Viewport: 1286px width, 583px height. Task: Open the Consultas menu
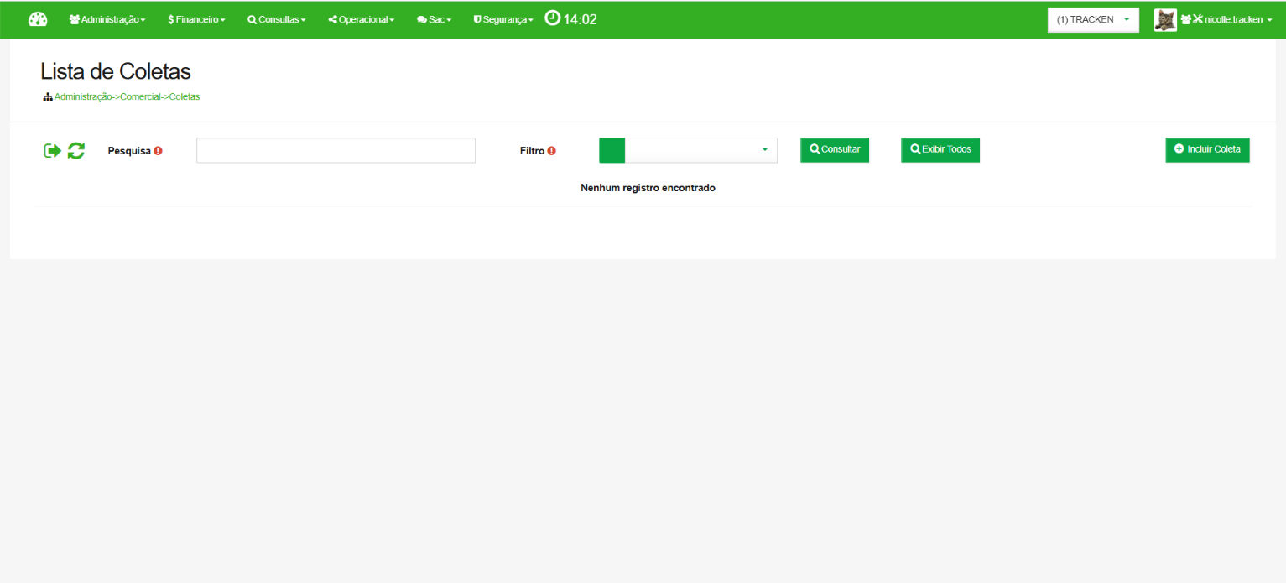(x=277, y=19)
